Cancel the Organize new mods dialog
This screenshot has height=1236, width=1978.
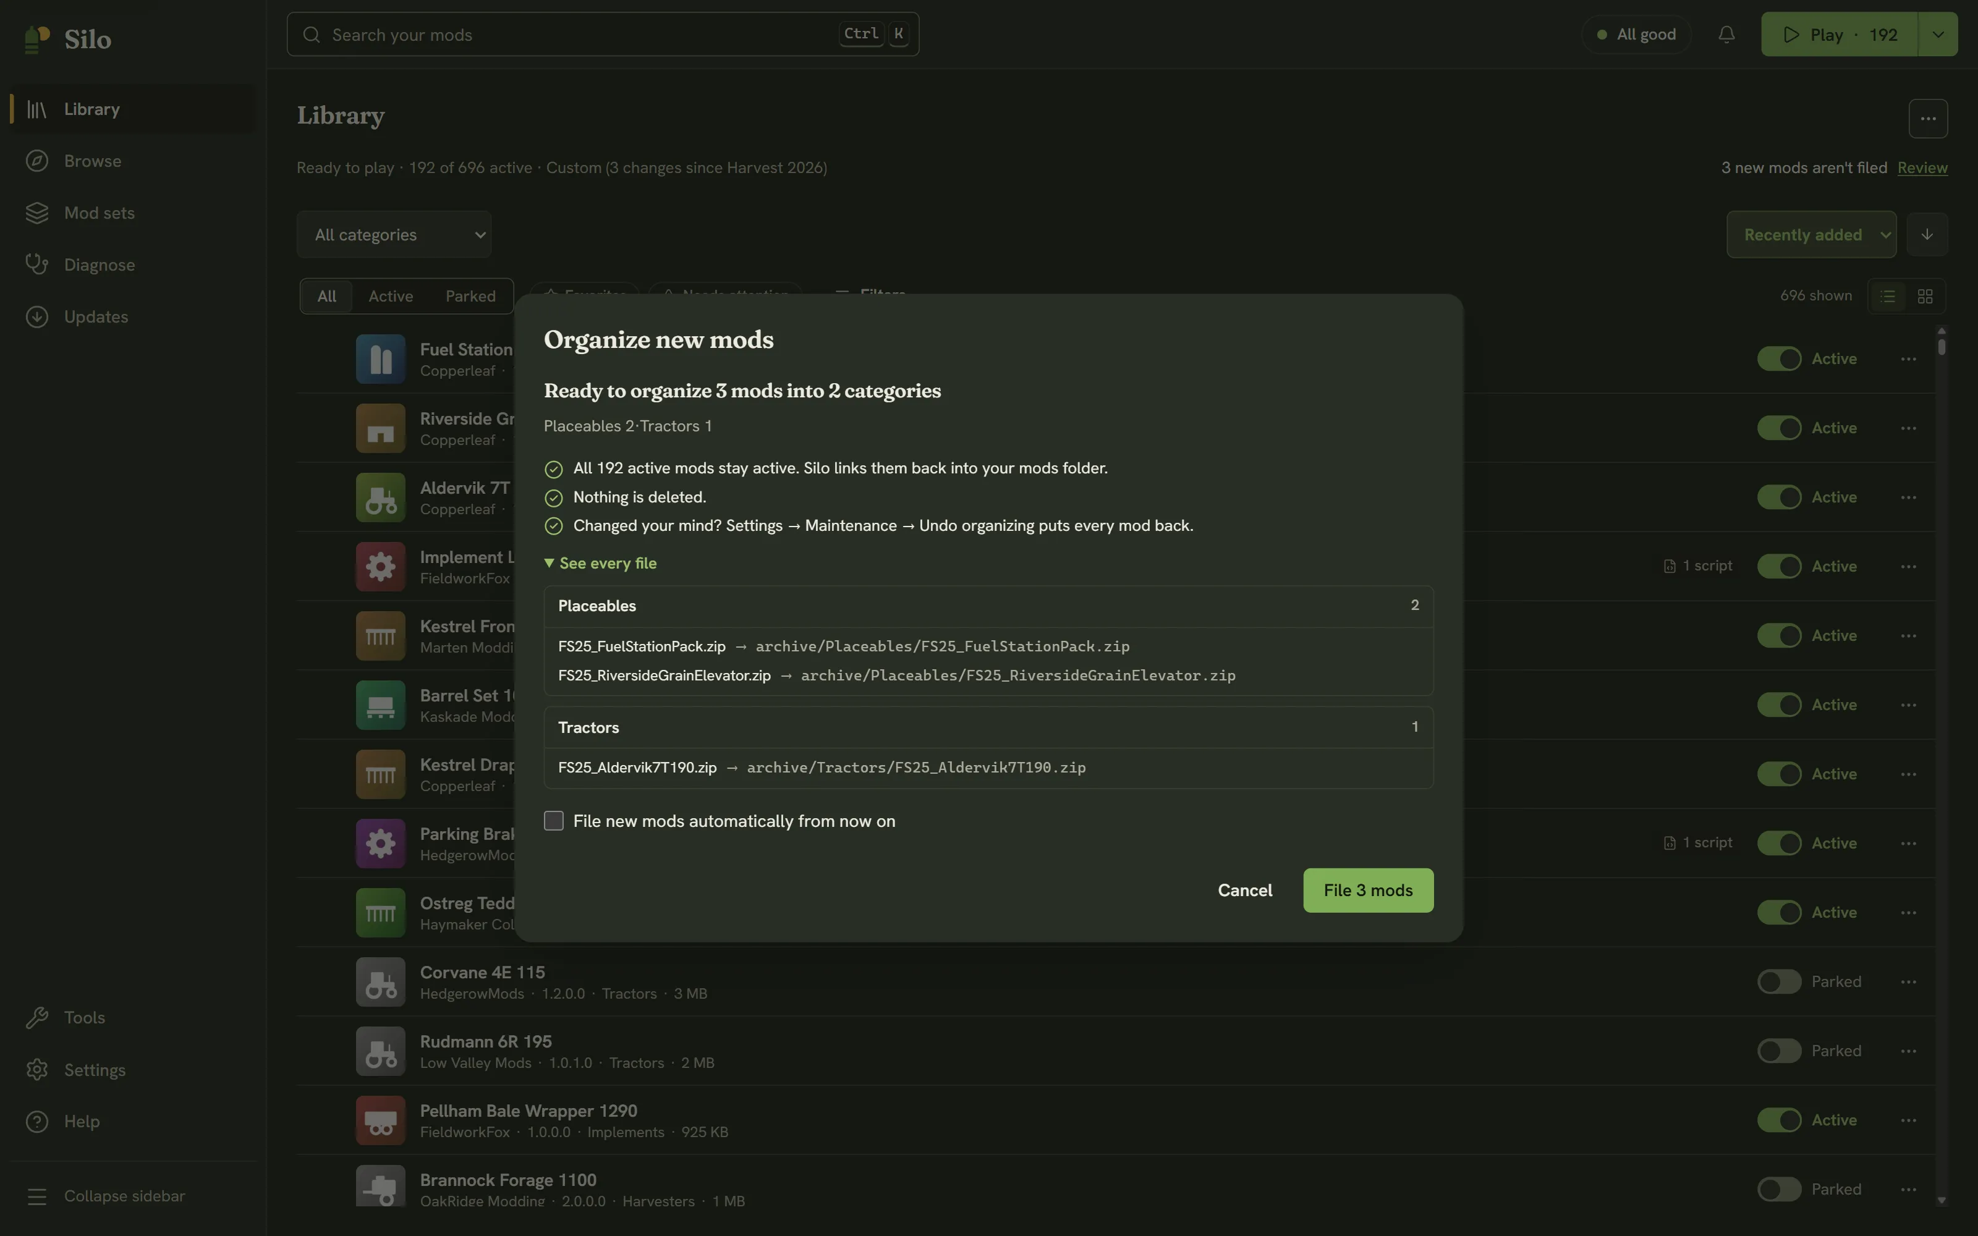[x=1245, y=891]
